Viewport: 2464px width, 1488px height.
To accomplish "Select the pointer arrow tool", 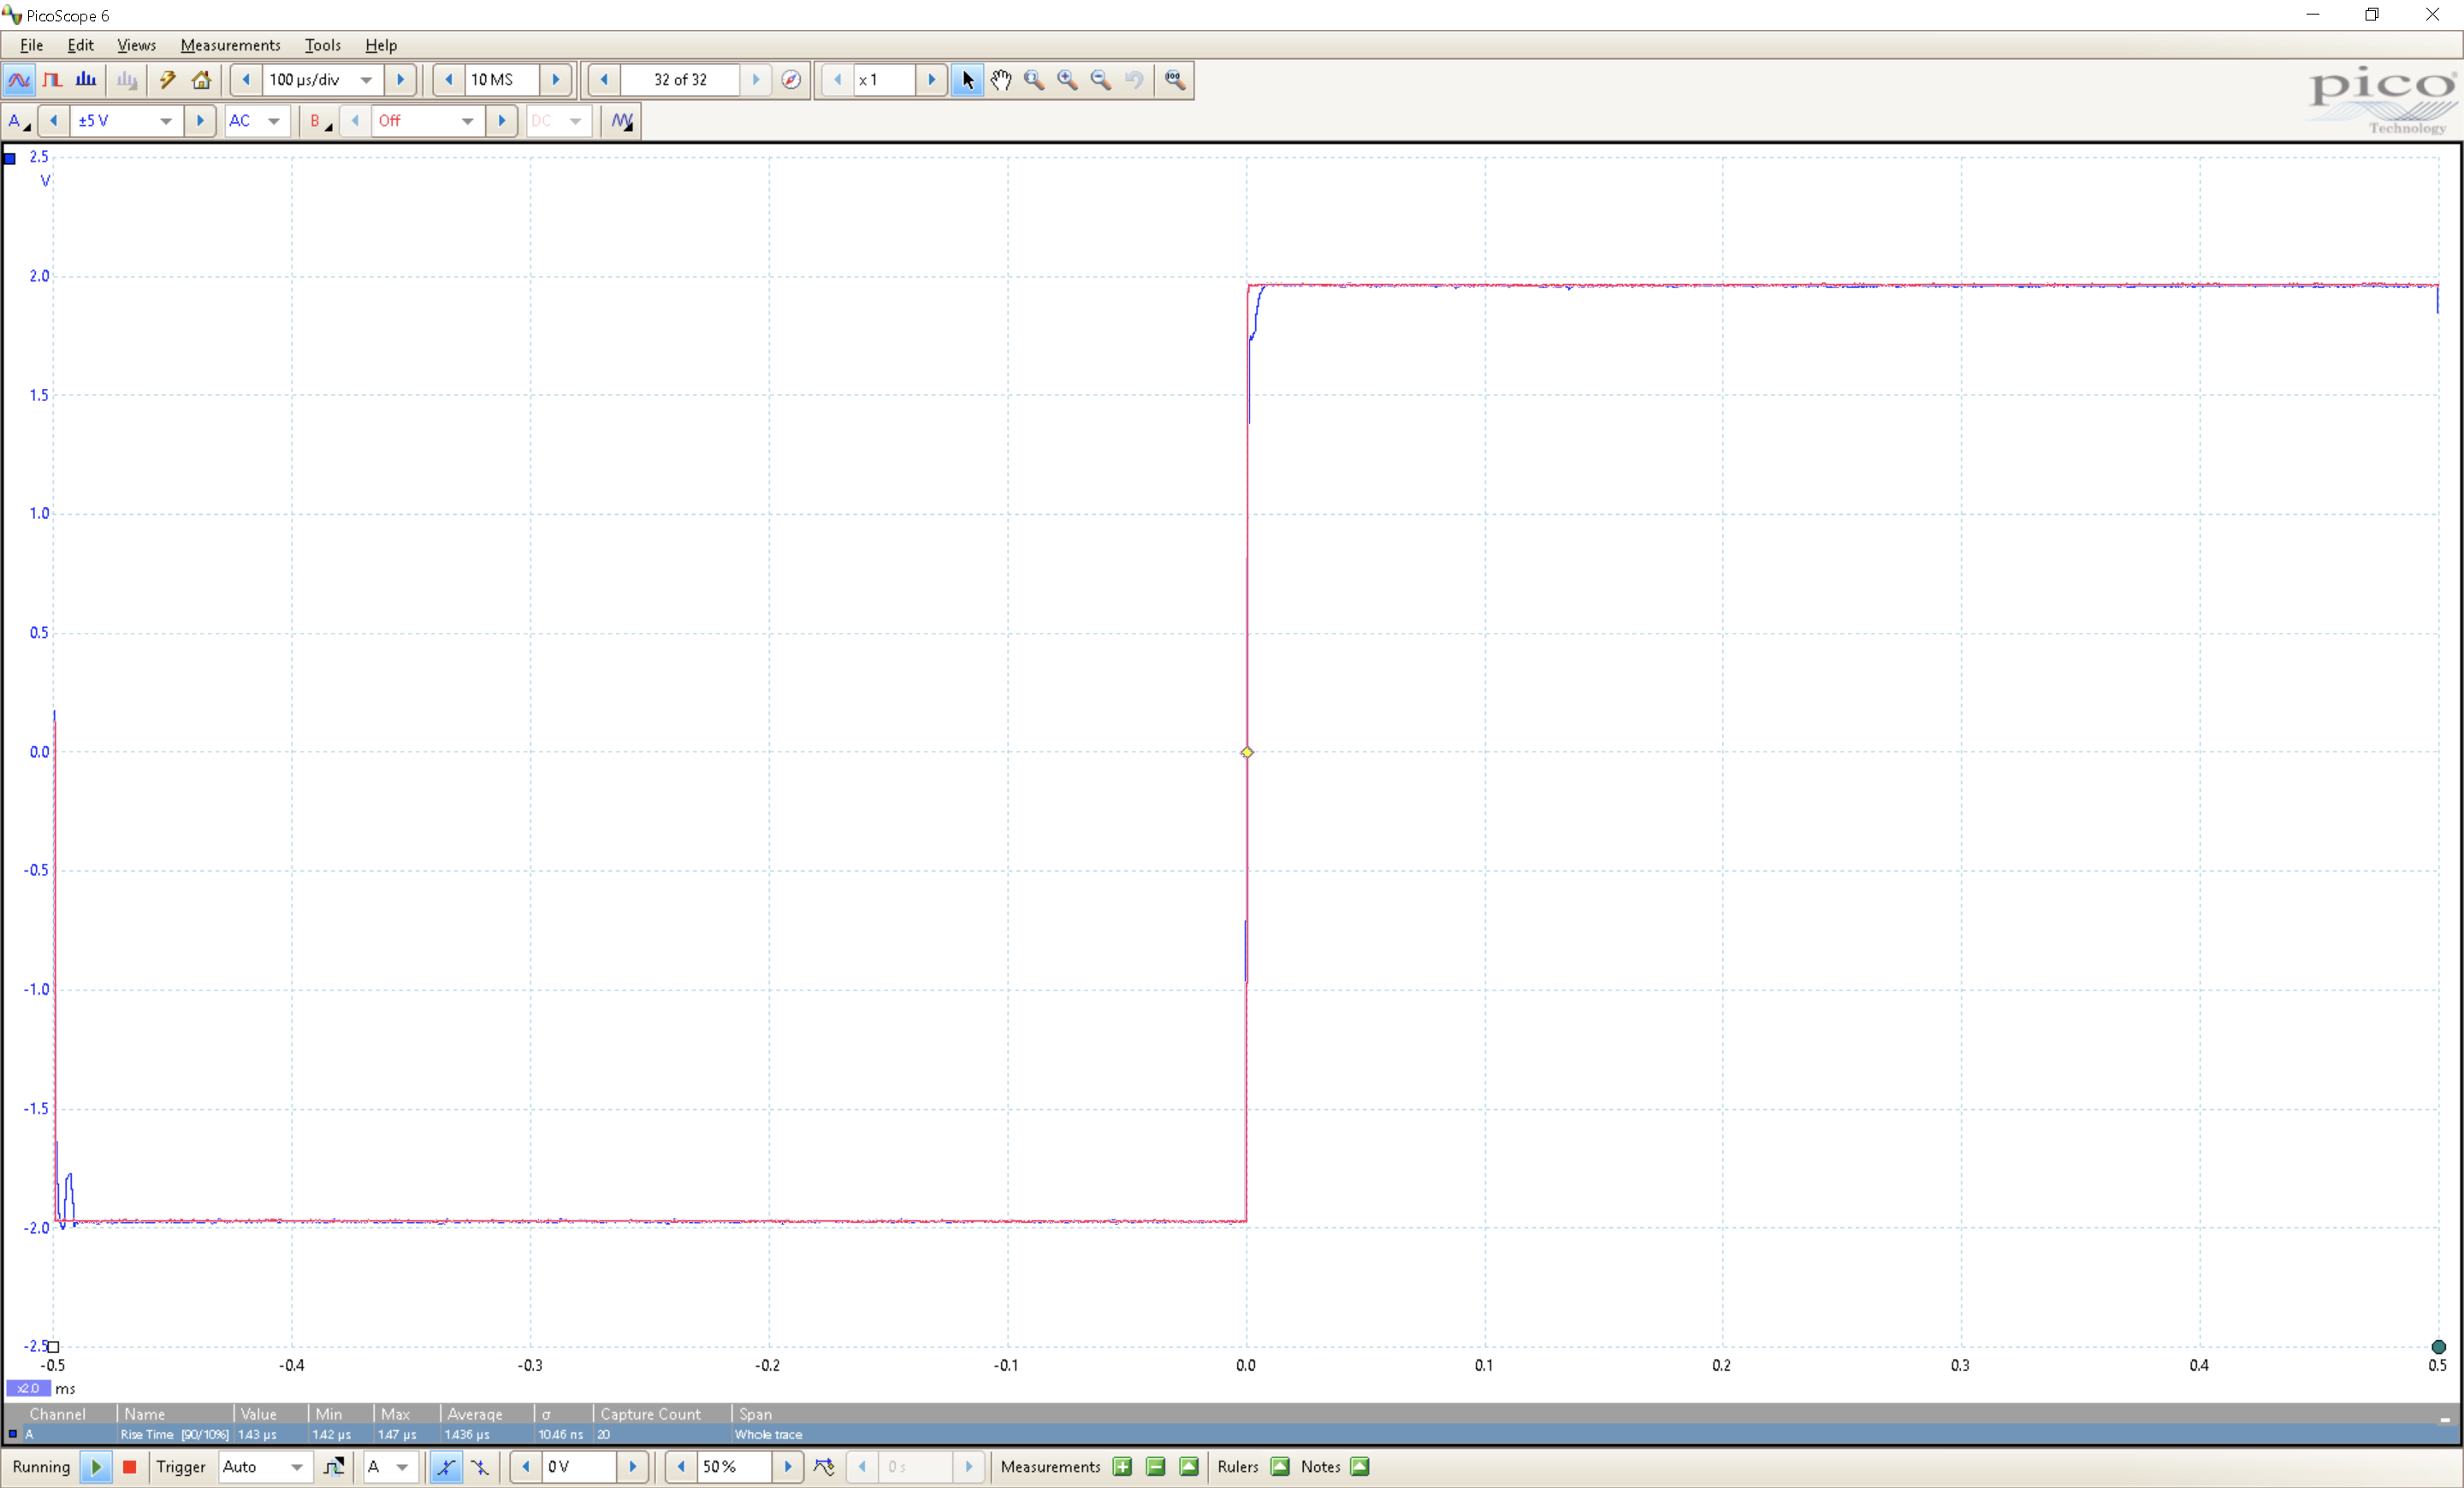I will [x=967, y=80].
